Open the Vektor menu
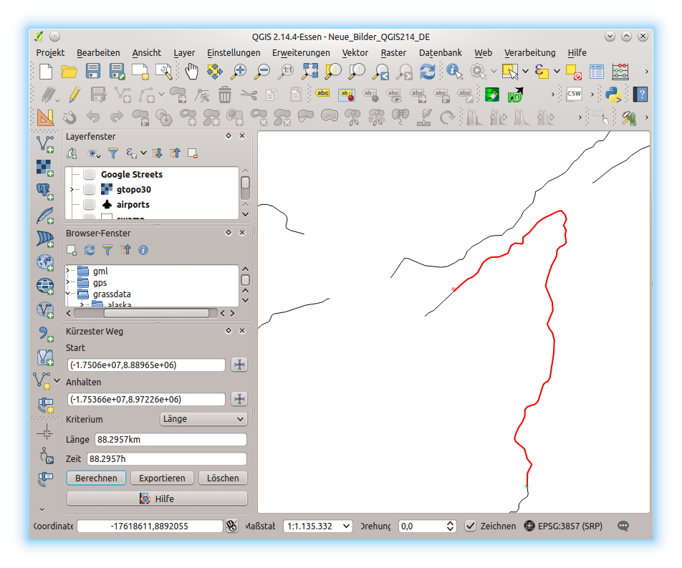The height and width of the screenshot is (568, 682). (x=355, y=52)
